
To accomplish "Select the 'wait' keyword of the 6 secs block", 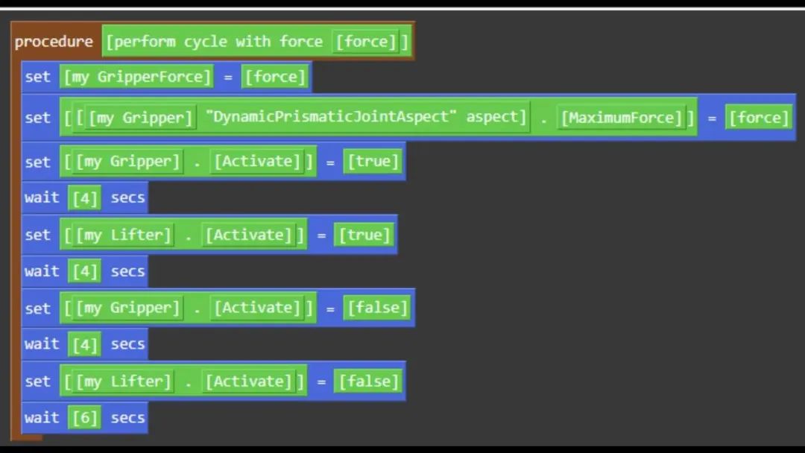I will click(41, 417).
